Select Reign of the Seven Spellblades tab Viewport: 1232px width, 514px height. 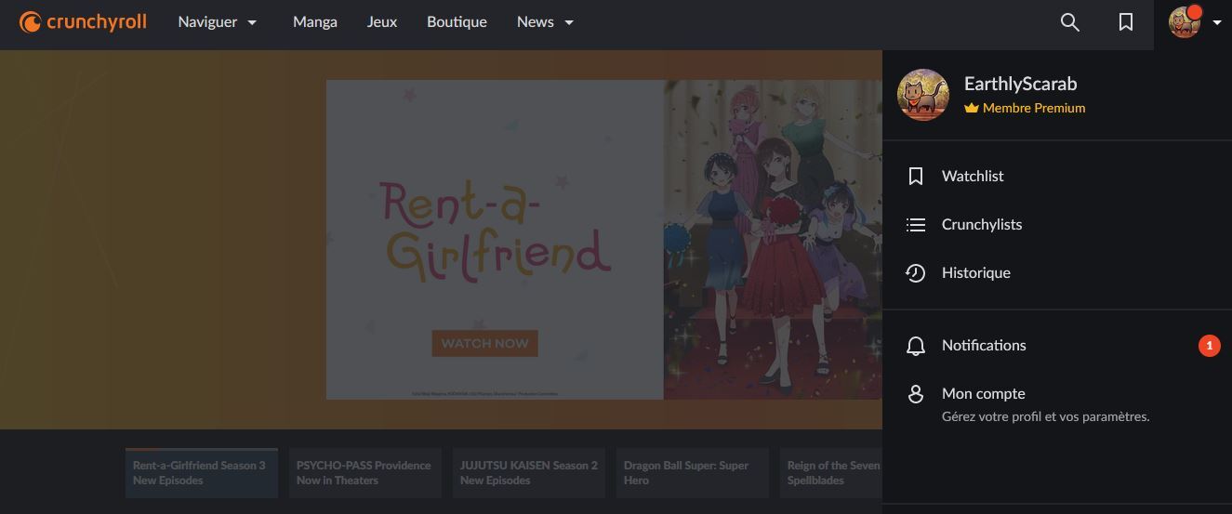pyautogui.click(x=831, y=472)
